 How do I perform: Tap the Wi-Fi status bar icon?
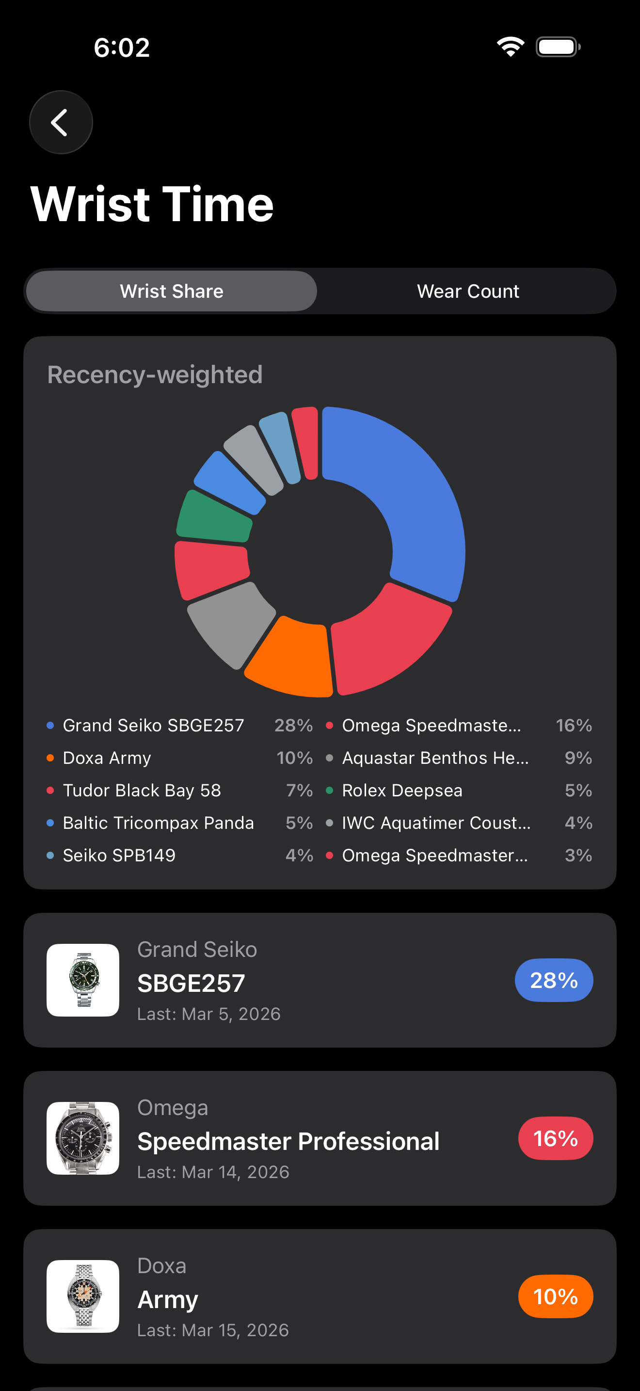click(510, 47)
